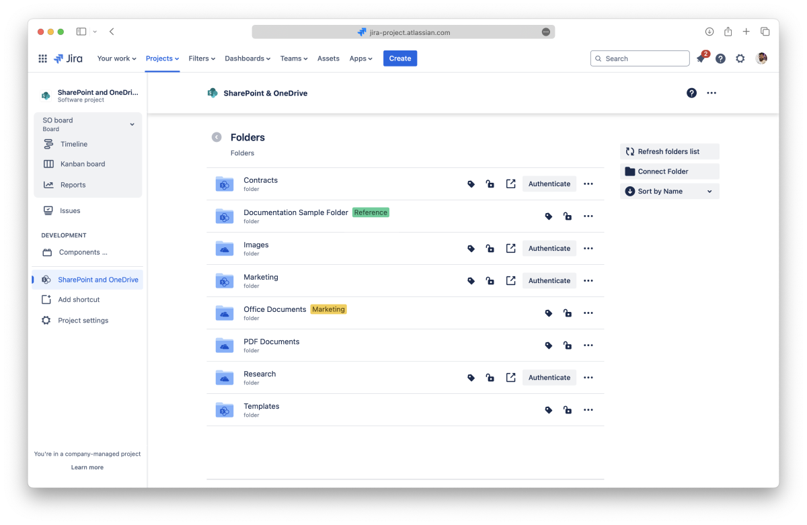This screenshot has width=807, height=525.
Task: Select Kanban board in sidebar
Action: click(x=82, y=164)
